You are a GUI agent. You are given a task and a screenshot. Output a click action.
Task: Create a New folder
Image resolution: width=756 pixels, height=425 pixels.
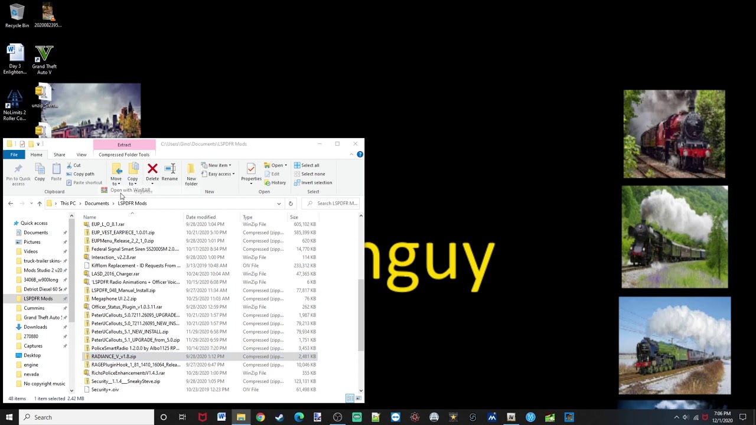coord(191,175)
